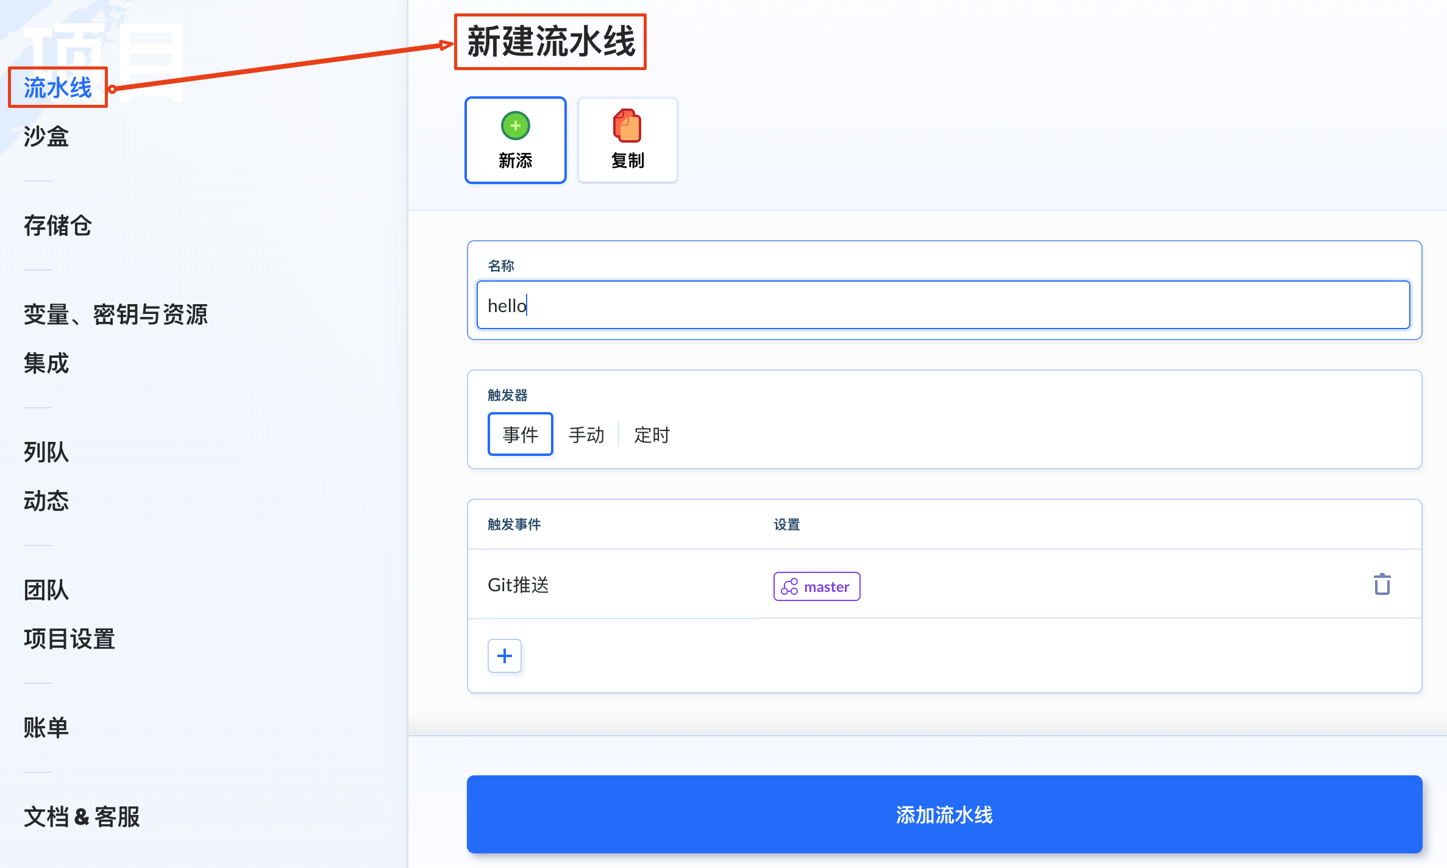Screen dimensions: 1447x868
Task: Select the 手动 trigger option
Action: pos(586,435)
